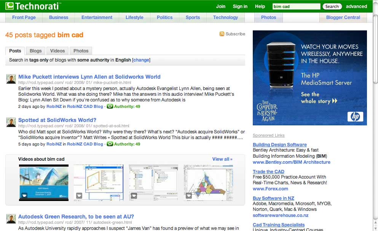Screen dimensions: 378x231
Task: Open third video thumbnail showing tree panels
Action: tap(153, 183)
